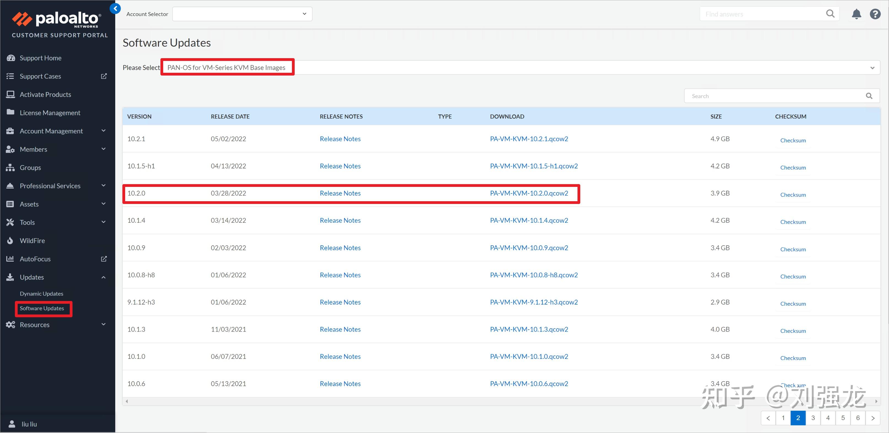889x433 pixels.
Task: Open the Account Selector dropdown
Action: (x=242, y=14)
